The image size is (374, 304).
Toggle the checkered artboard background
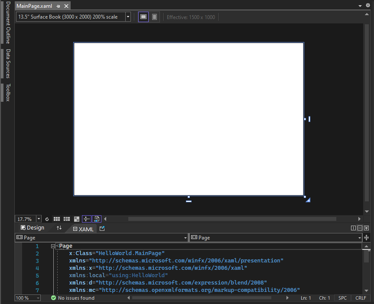77,219
